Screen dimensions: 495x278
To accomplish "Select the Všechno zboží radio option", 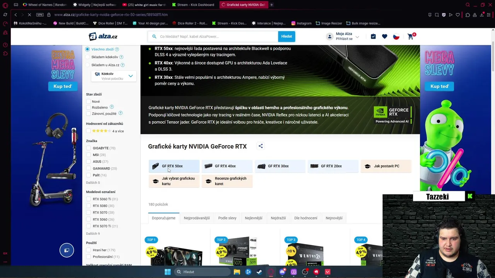I will [87, 49].
